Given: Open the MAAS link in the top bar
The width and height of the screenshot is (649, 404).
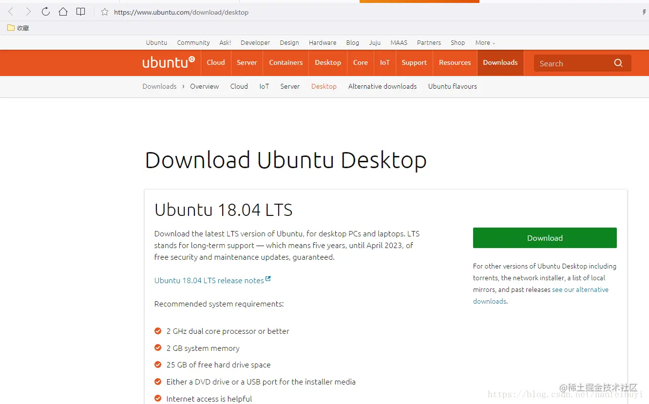Looking at the screenshot, I should click(x=399, y=42).
